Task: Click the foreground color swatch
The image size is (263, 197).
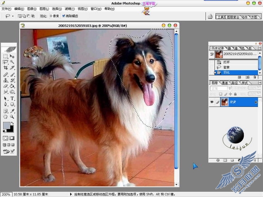Action: [6, 125]
